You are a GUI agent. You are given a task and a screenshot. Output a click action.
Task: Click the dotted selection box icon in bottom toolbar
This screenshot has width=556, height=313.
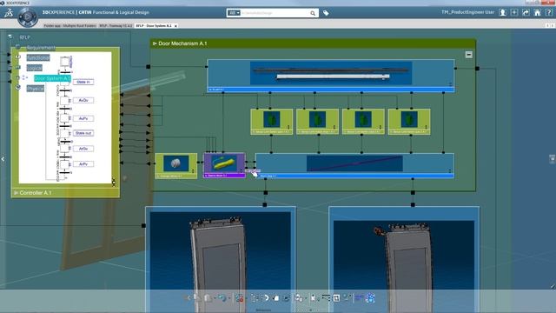pos(255,298)
